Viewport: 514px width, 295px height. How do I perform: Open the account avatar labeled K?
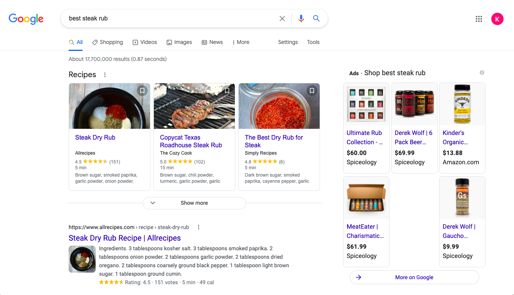pos(497,19)
